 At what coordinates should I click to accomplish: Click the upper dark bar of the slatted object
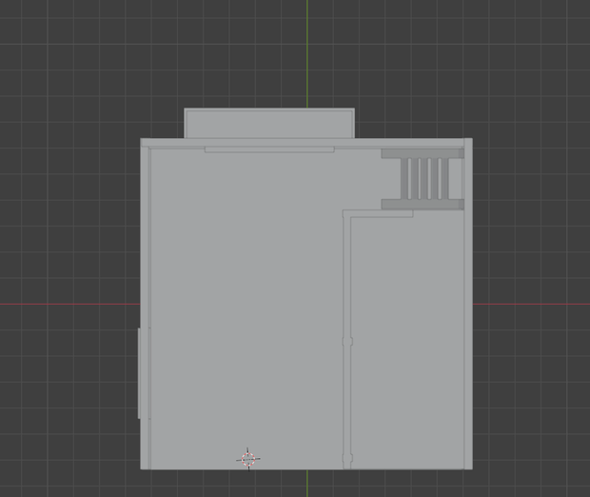(x=423, y=153)
